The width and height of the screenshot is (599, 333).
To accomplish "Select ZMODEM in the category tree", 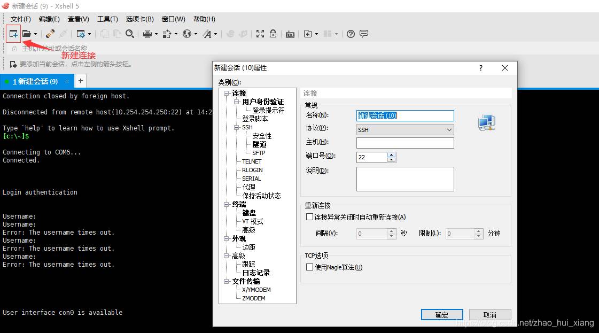I will 254,298.
